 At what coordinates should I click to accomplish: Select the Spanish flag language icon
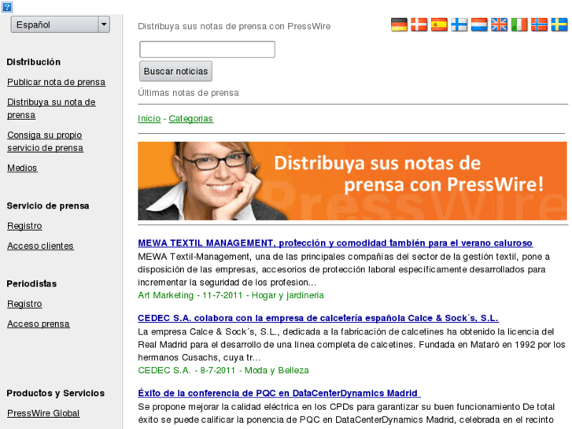click(439, 25)
